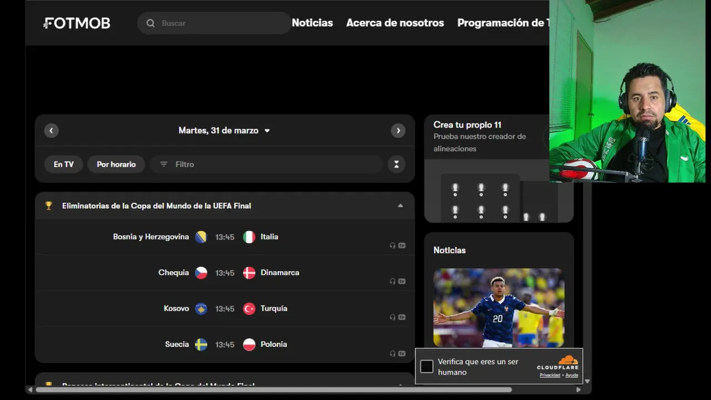Screen dimensions: 711x400
Task: Open the FotMob logo home link
Action: pyautogui.click(x=77, y=23)
